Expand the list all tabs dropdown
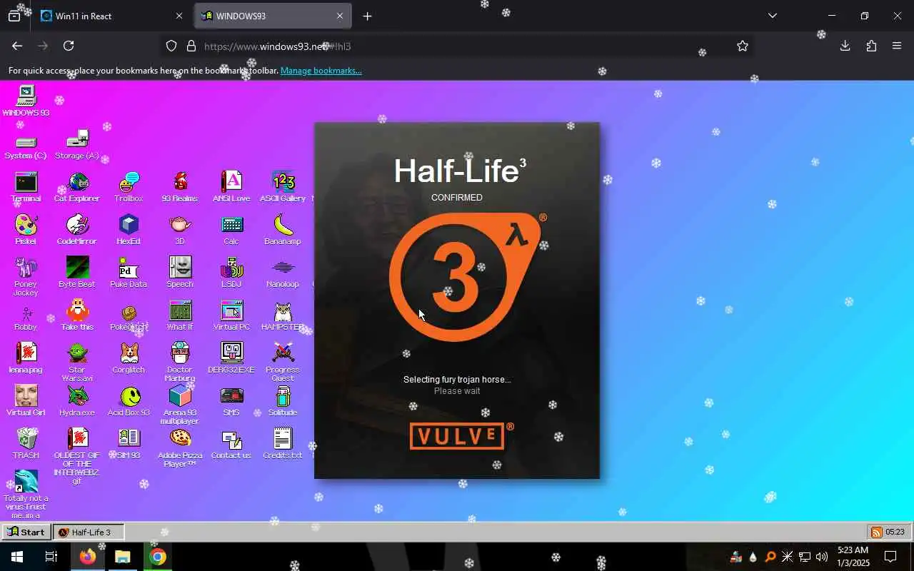 [772, 16]
